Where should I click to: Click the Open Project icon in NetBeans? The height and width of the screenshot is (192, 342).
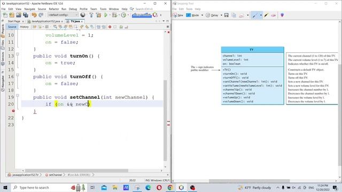click(19, 15)
